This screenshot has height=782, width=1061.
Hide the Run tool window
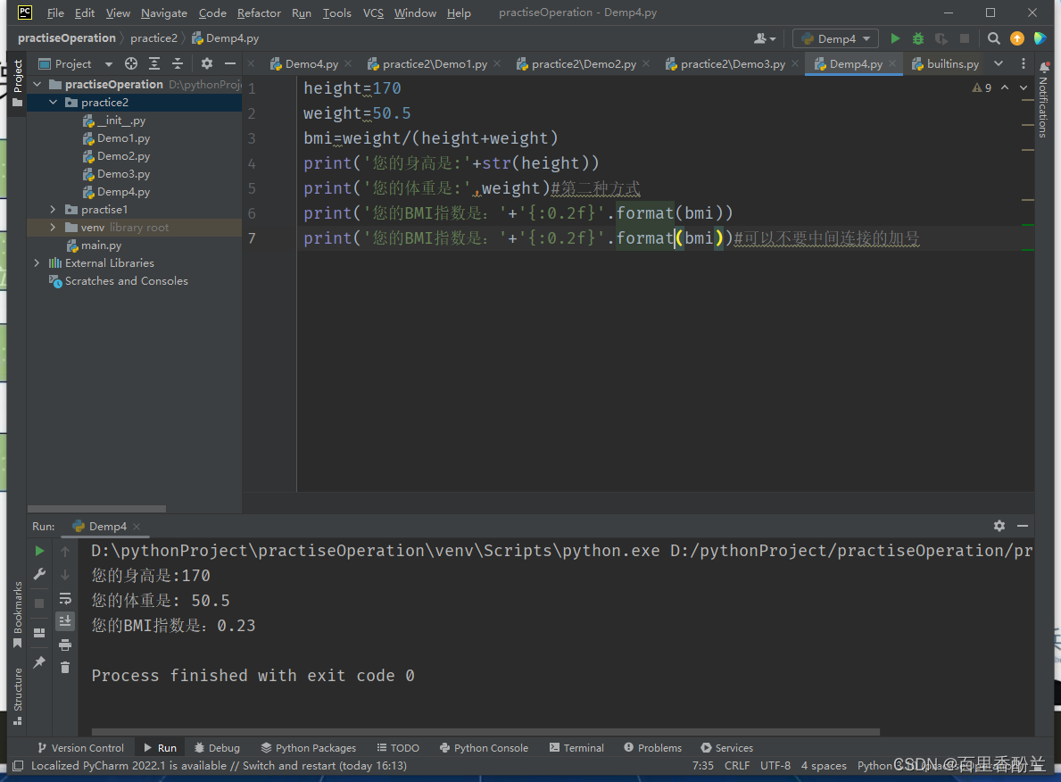(1023, 526)
